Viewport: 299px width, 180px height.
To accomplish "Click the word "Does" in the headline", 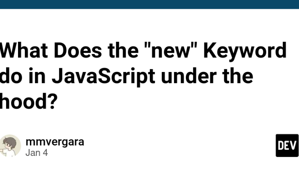I will click(x=78, y=50).
